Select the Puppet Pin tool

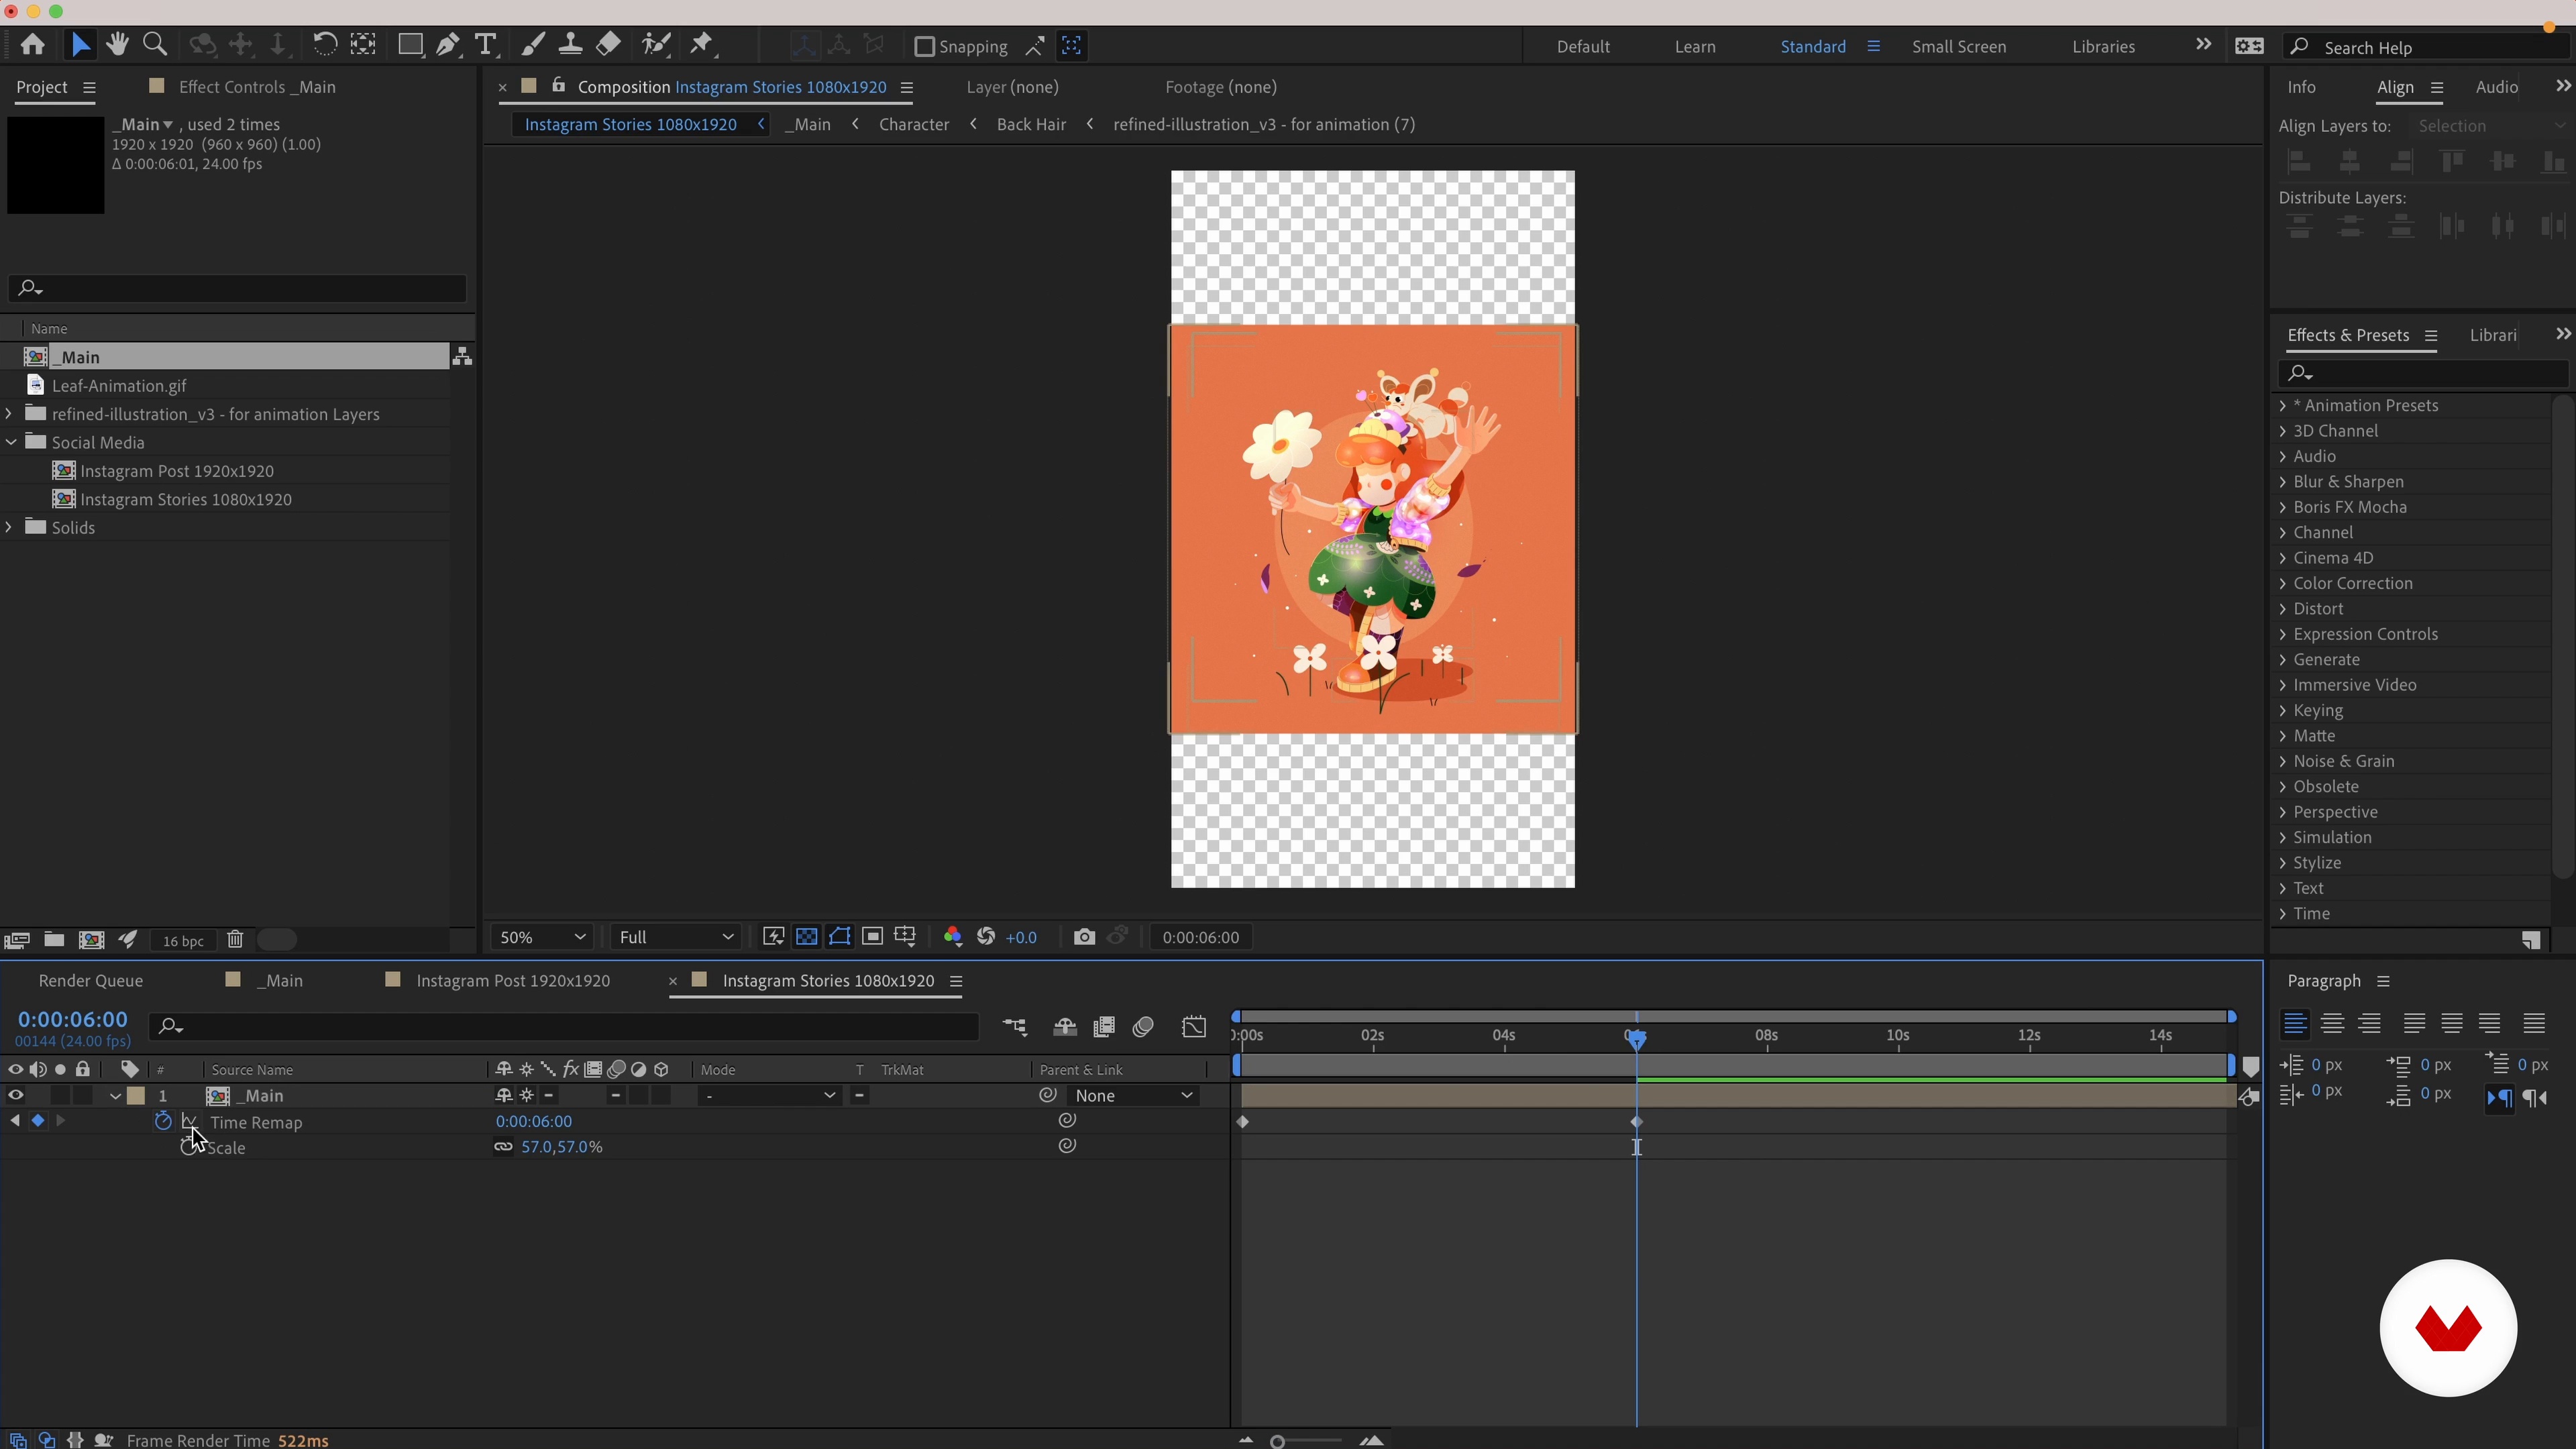click(702, 45)
